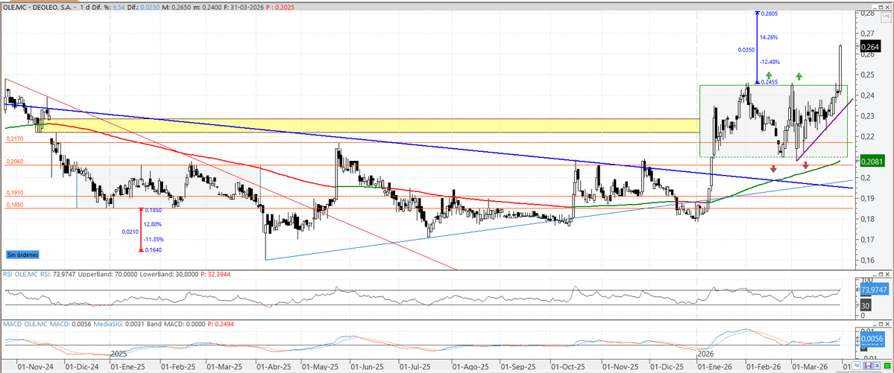Click the 01-Oct-25 date on time axis

coord(568,368)
